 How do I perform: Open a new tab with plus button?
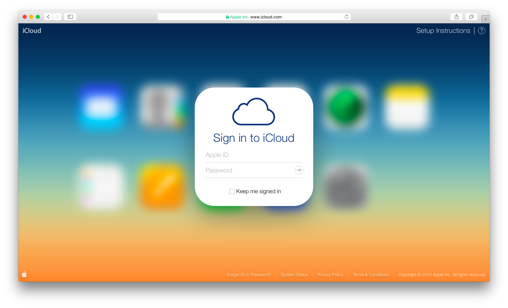coord(486,19)
